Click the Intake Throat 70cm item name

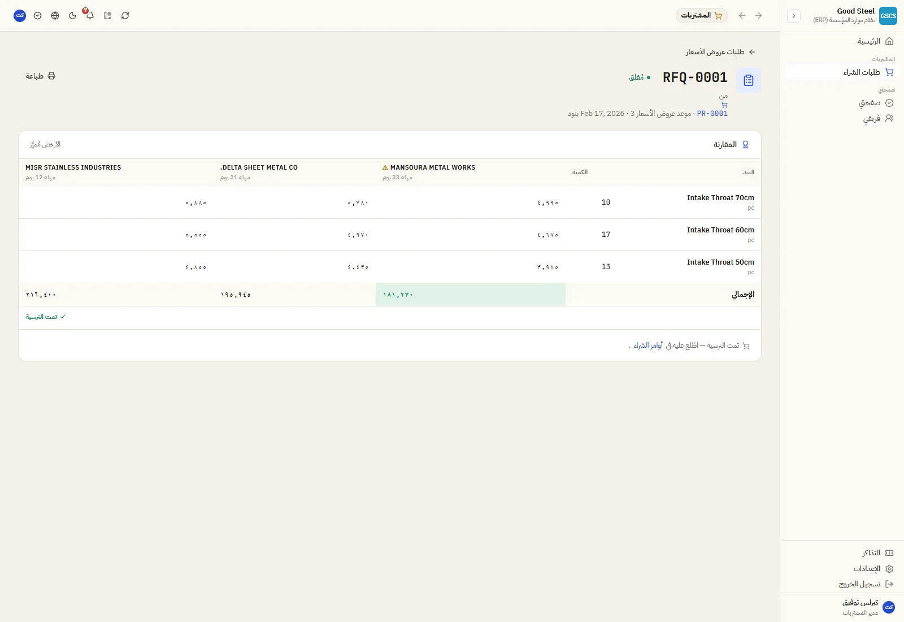(720, 198)
